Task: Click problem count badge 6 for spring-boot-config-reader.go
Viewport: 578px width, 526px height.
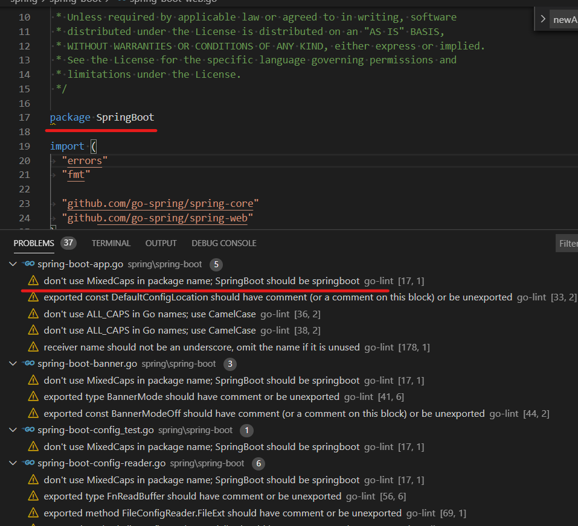Action: pos(258,463)
